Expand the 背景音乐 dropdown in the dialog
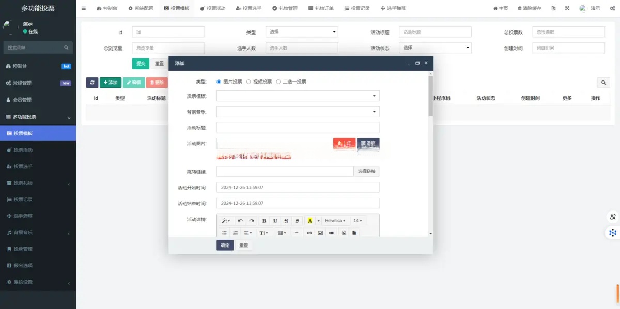Viewport: 620px width, 309px height. pyautogui.click(x=298, y=112)
